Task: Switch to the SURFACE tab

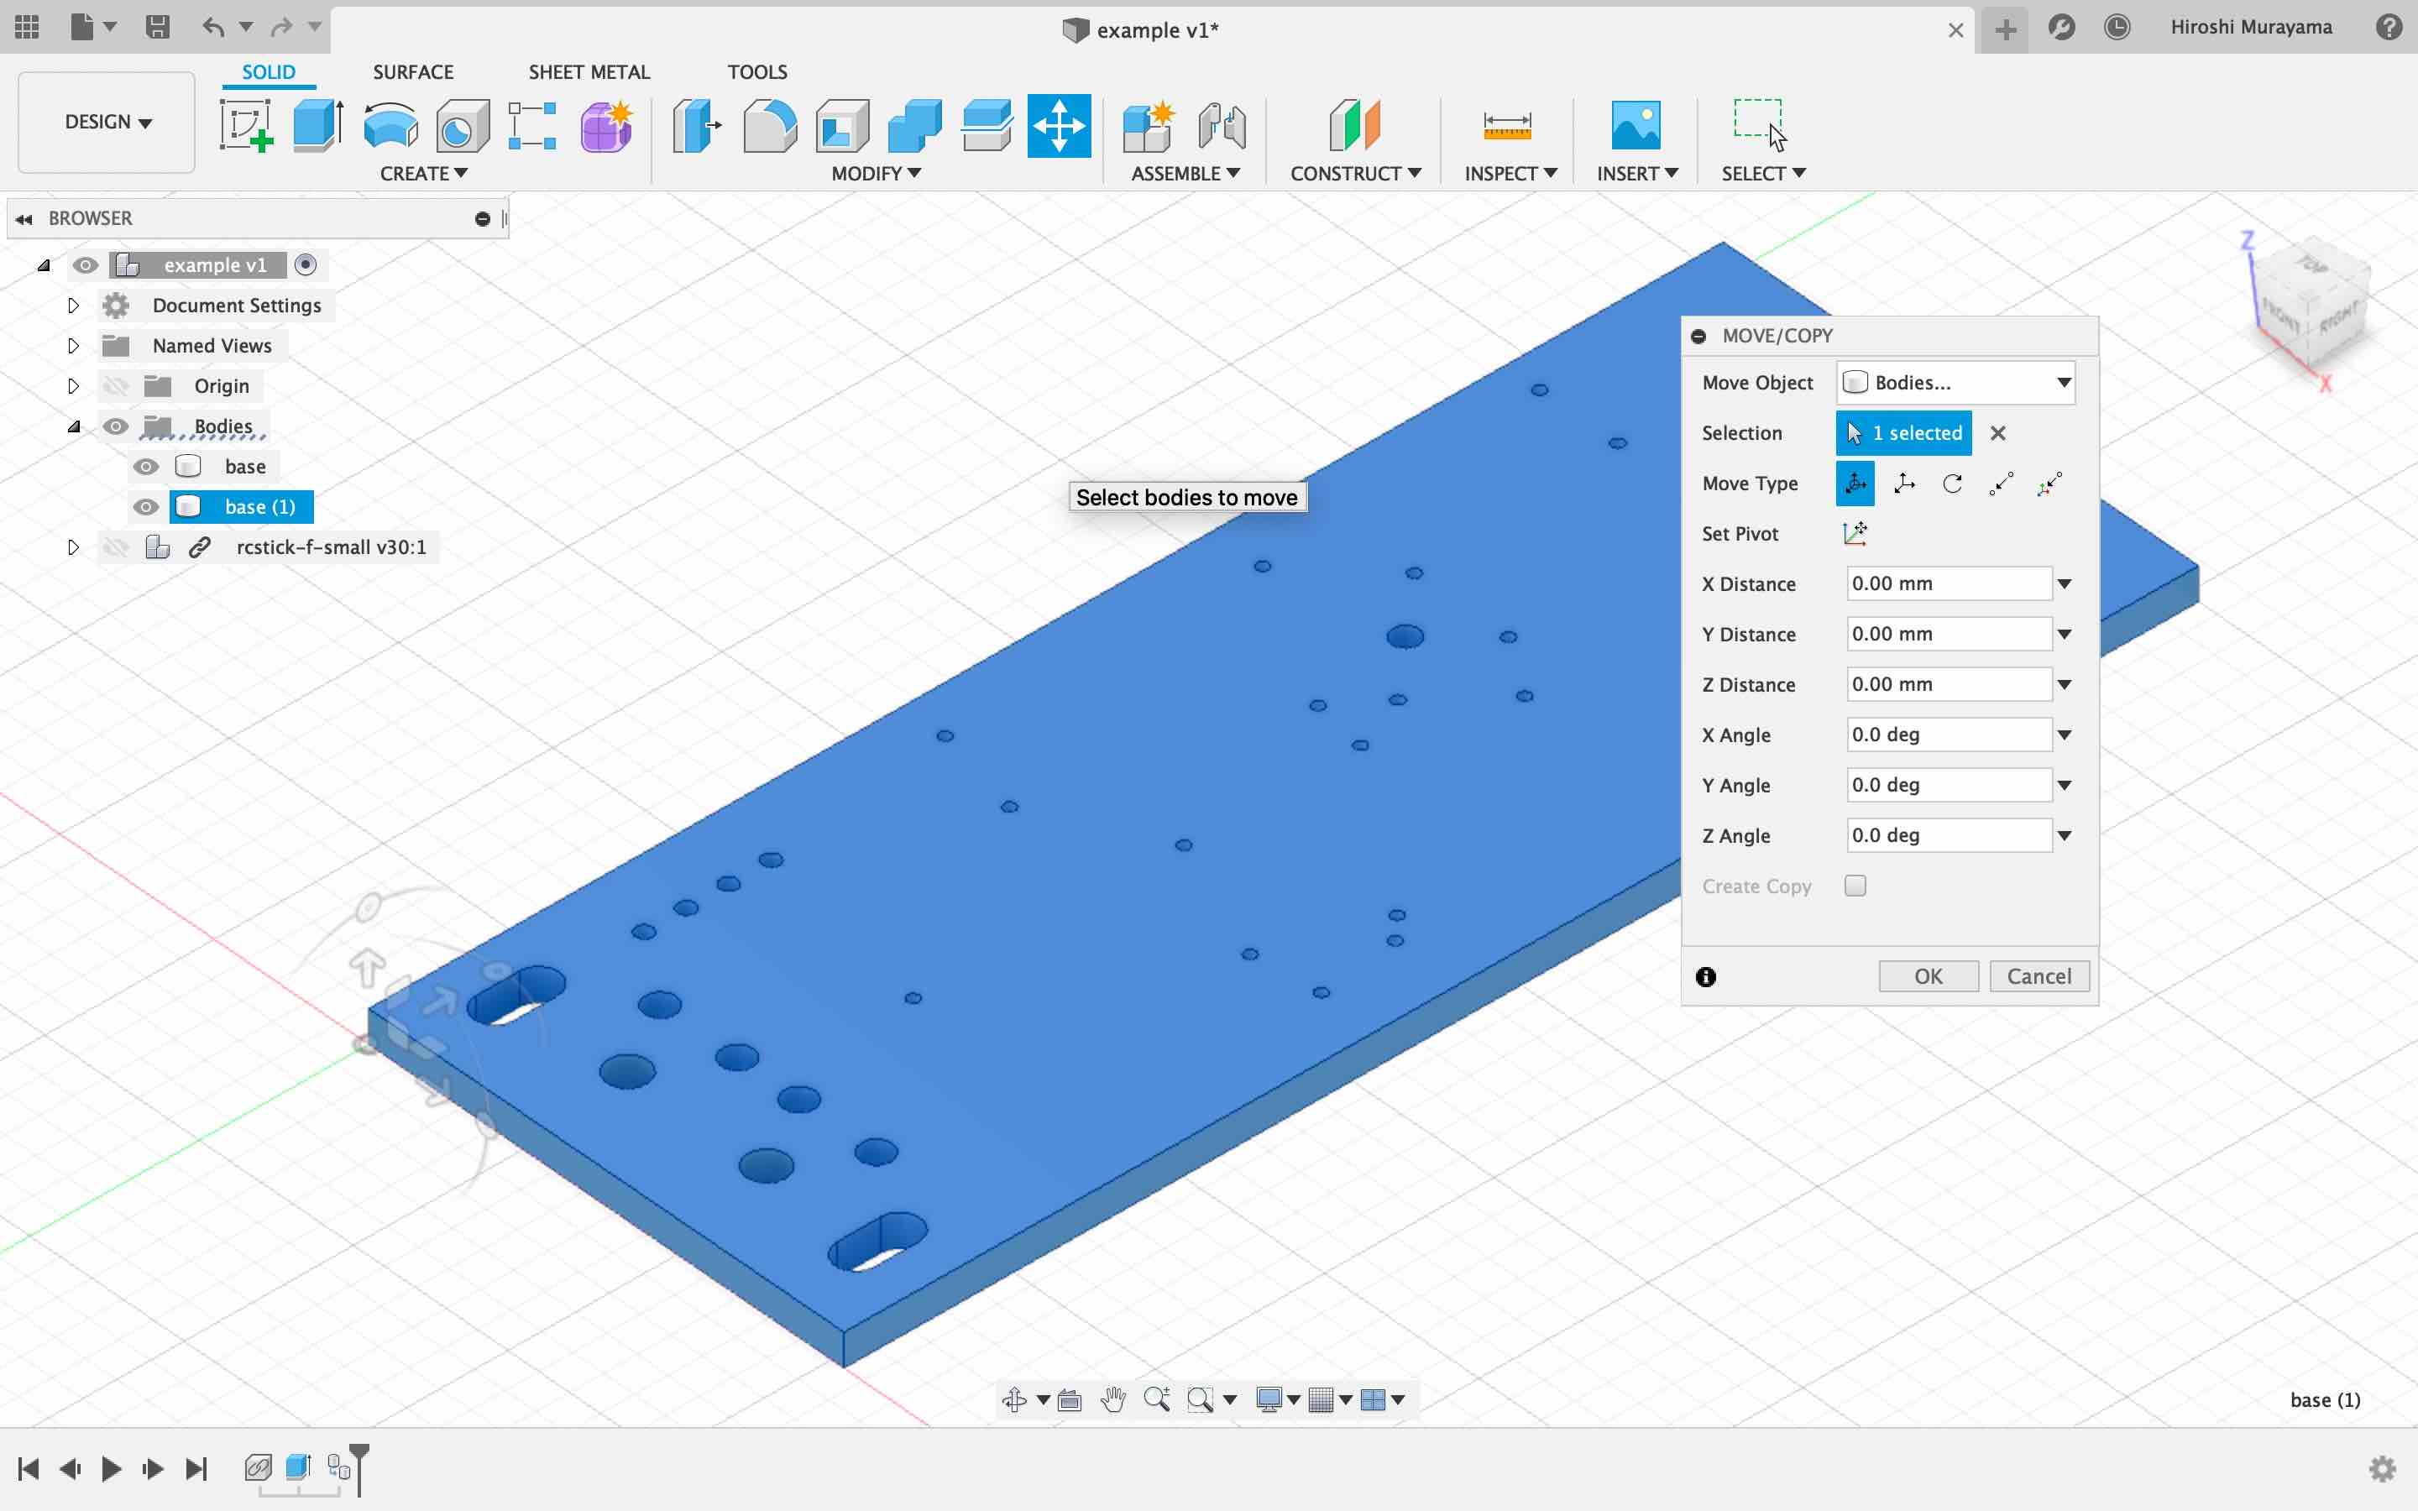Action: pos(413,72)
